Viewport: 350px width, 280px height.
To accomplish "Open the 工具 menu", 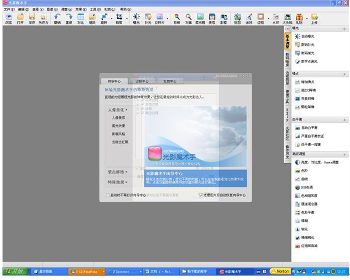I will pos(95,9).
